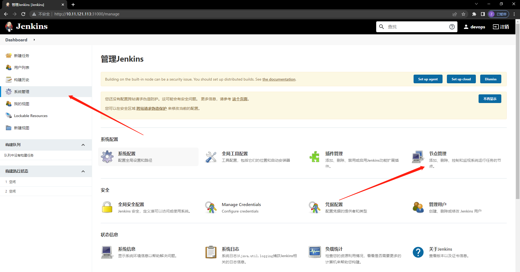Collapse the 构建执行状态 panel chevron

83,171
